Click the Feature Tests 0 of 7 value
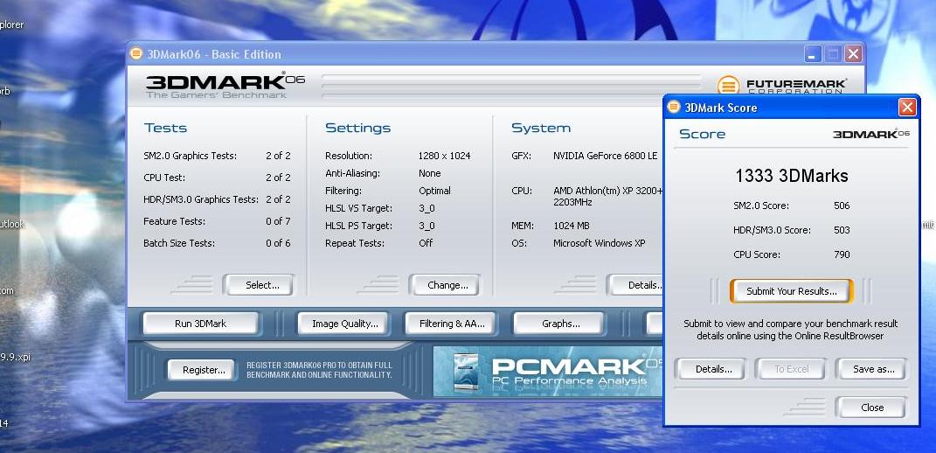 (x=278, y=222)
